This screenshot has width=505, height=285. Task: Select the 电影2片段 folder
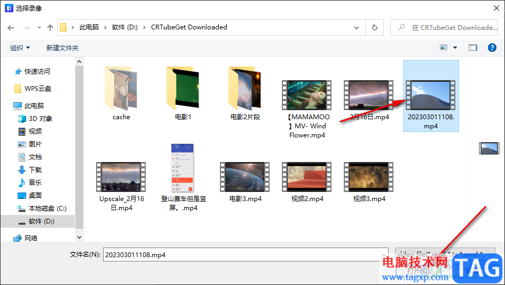pos(245,94)
